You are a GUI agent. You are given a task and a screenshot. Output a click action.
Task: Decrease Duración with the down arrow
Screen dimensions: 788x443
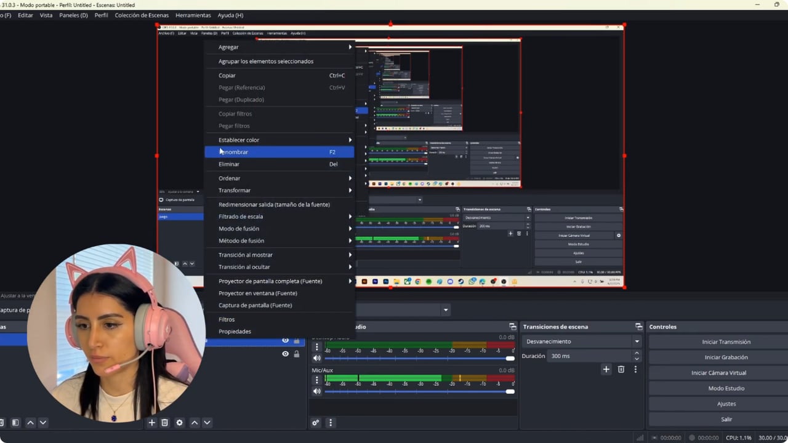637,359
